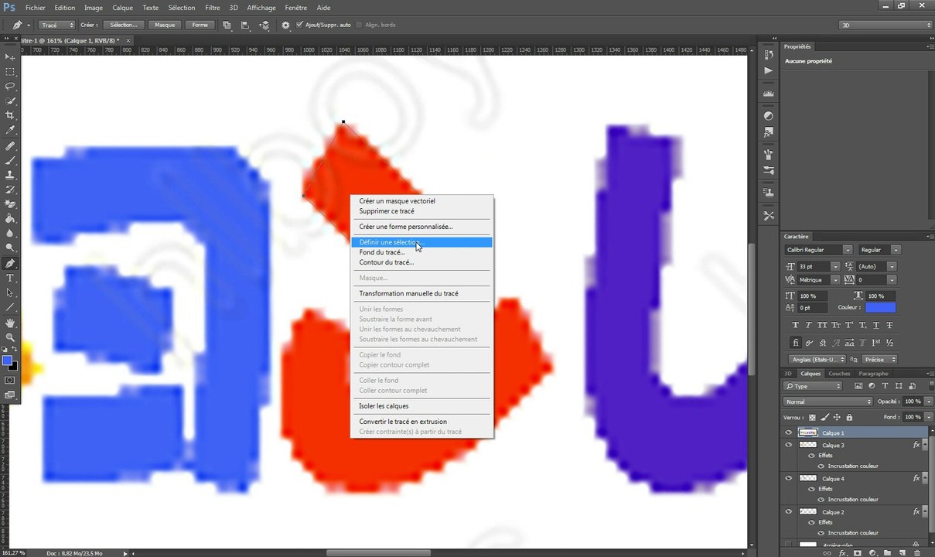Click the Sélection... button
The height and width of the screenshot is (557, 935).
[124, 25]
